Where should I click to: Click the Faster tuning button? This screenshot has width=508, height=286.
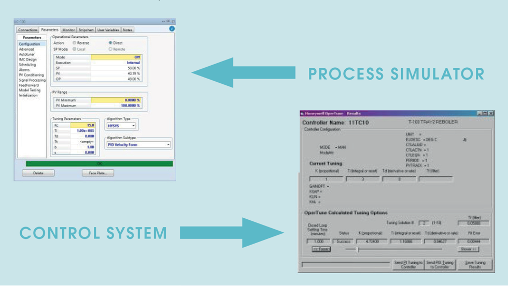click(321, 249)
